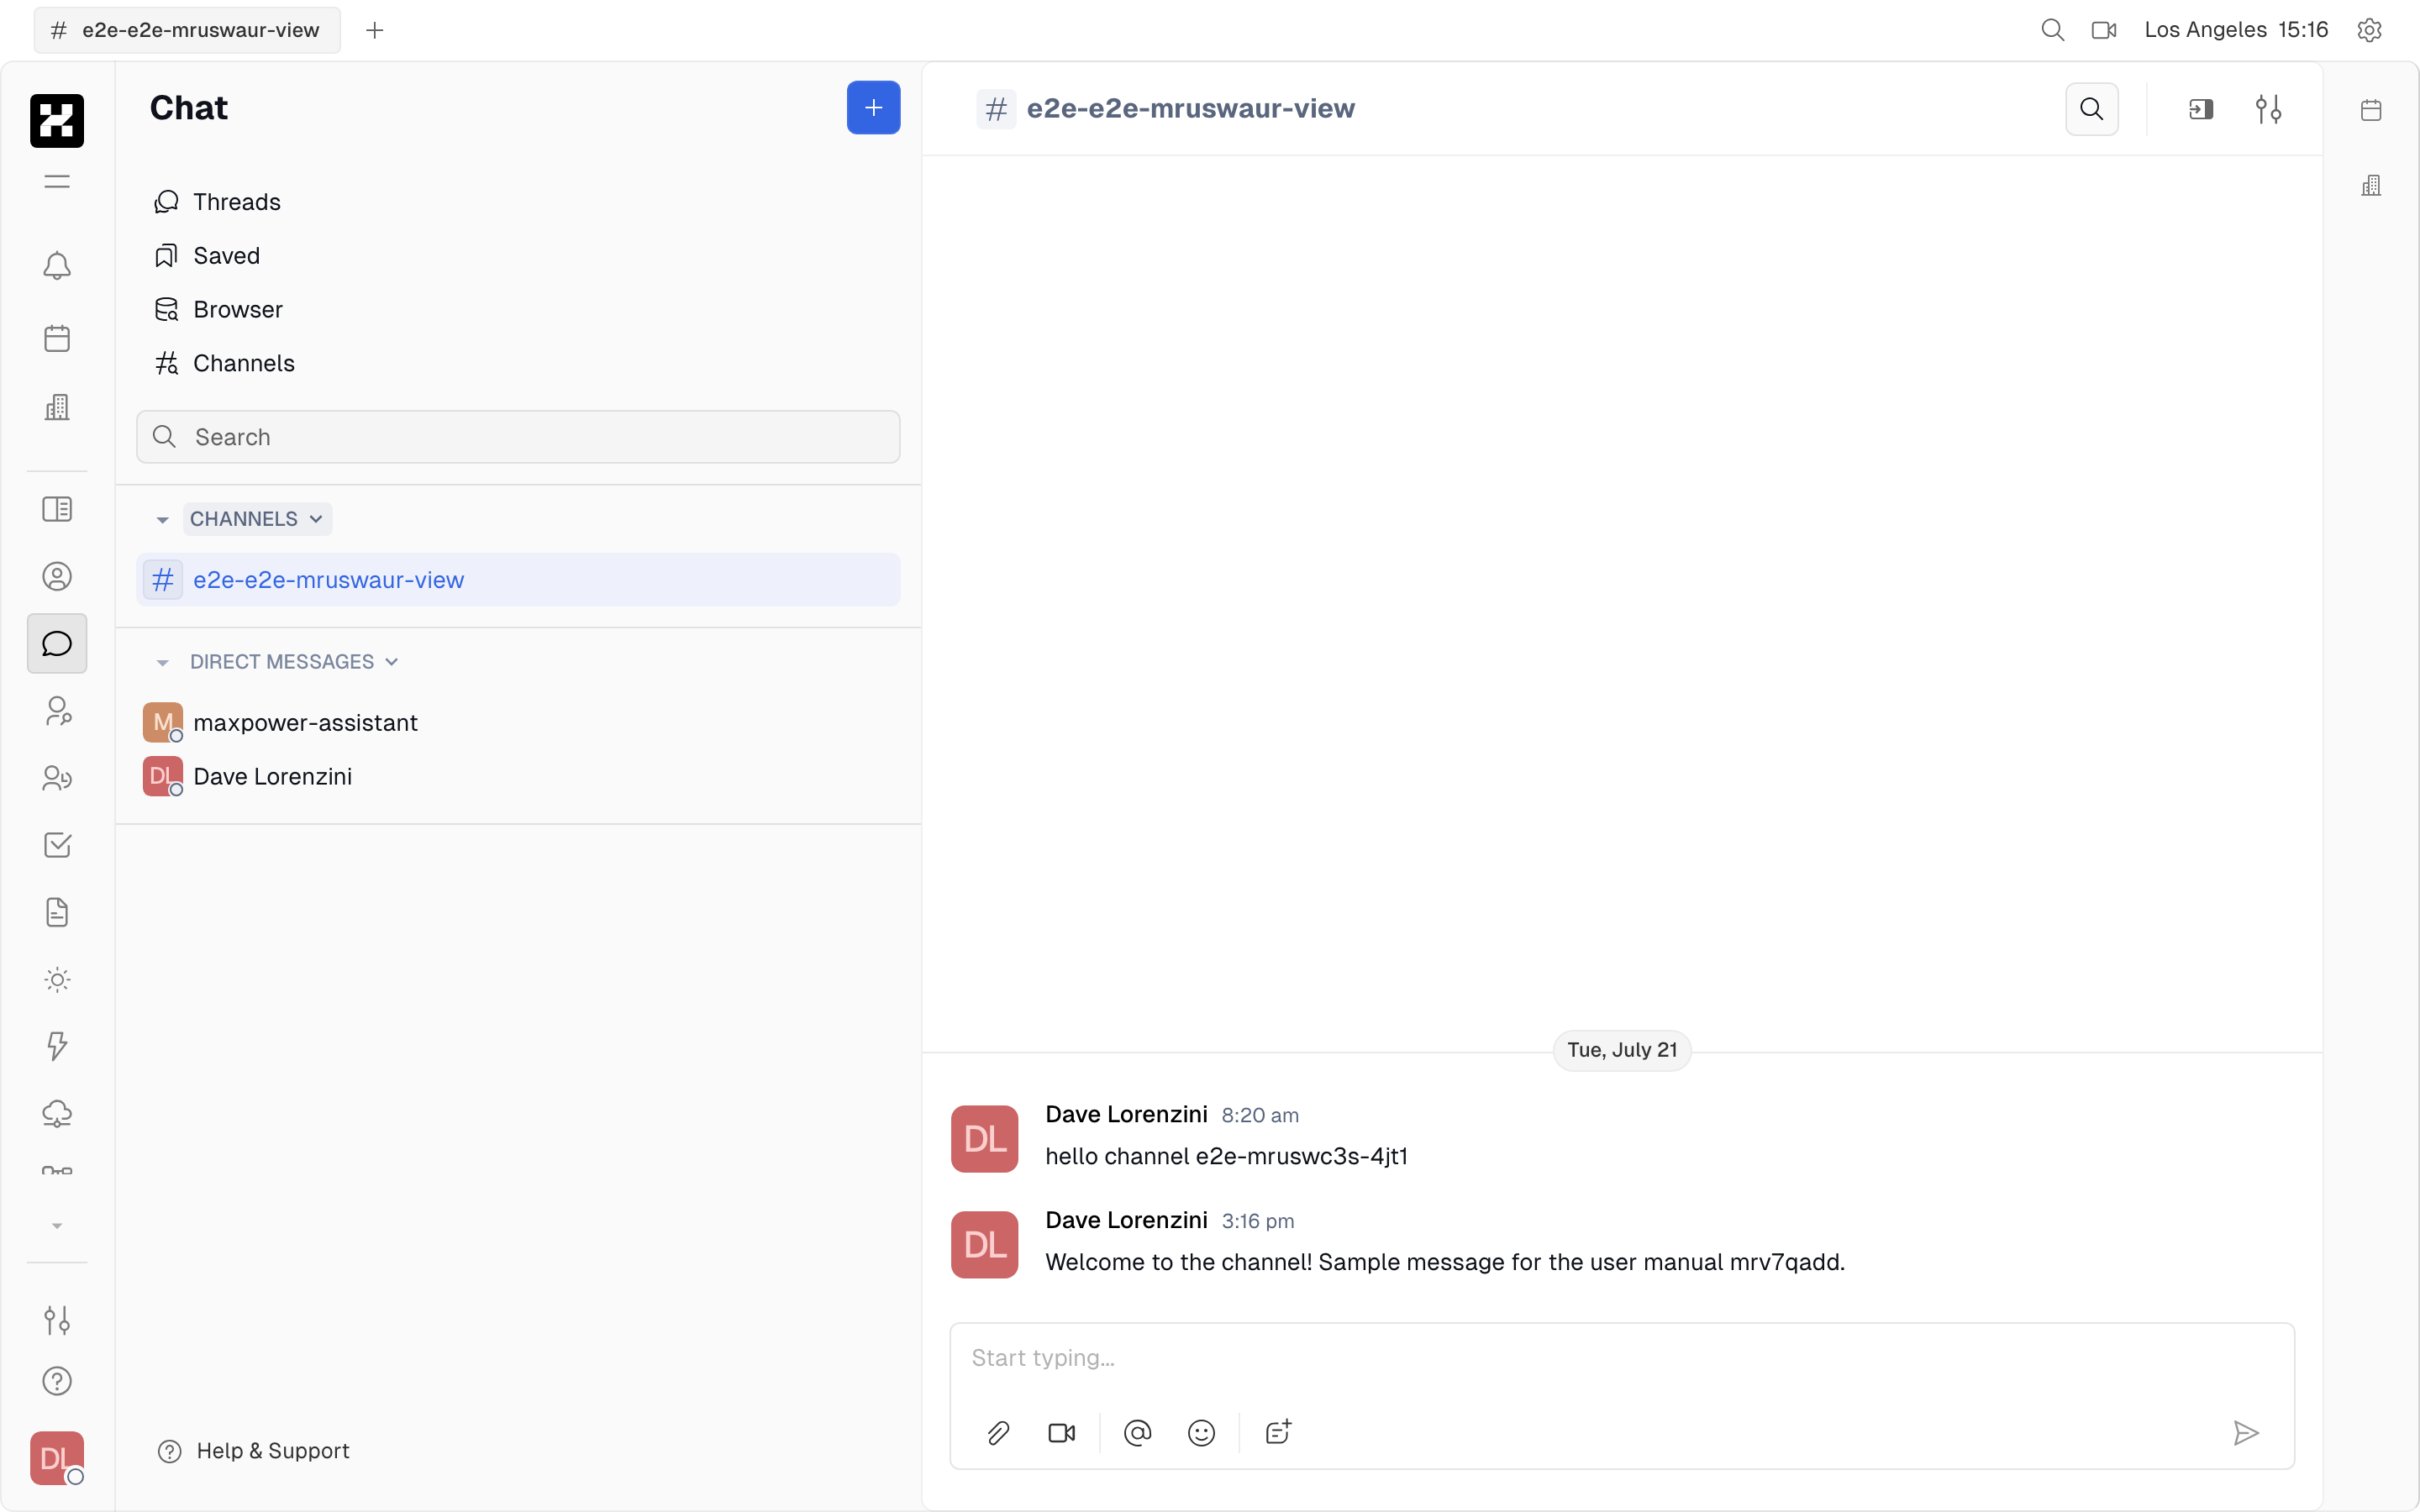Toggle the side panel icon in the channel header

(2201, 109)
